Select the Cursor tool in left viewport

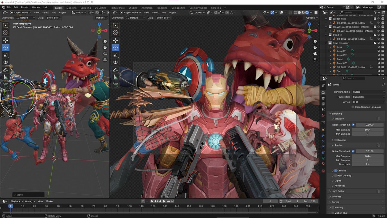(5, 33)
